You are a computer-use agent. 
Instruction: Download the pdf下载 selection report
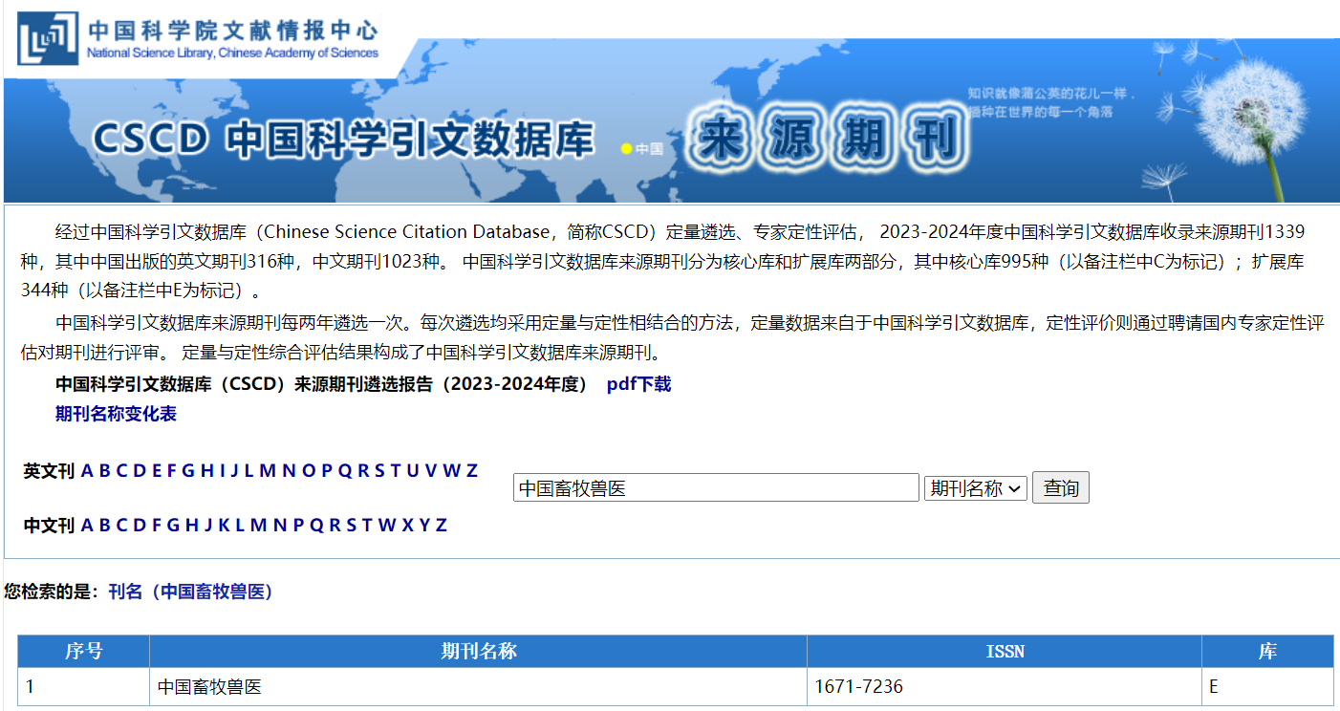(x=638, y=384)
